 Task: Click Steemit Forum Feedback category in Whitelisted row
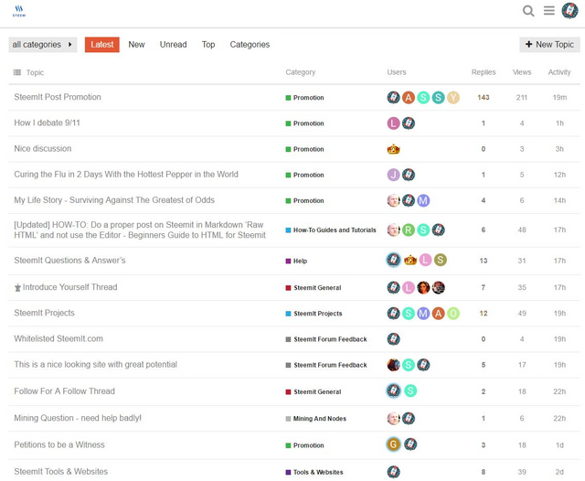tap(326, 339)
